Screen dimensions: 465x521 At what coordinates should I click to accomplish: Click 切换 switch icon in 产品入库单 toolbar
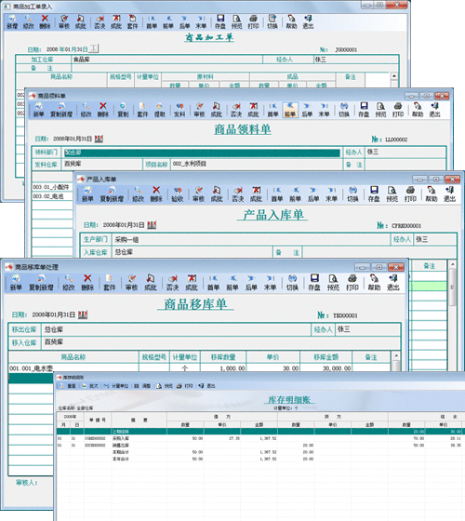click(352, 194)
